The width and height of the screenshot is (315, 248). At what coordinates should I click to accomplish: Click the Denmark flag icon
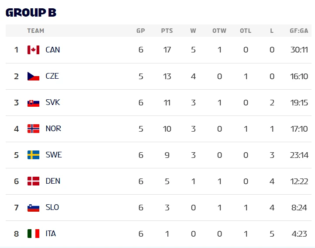(33, 181)
